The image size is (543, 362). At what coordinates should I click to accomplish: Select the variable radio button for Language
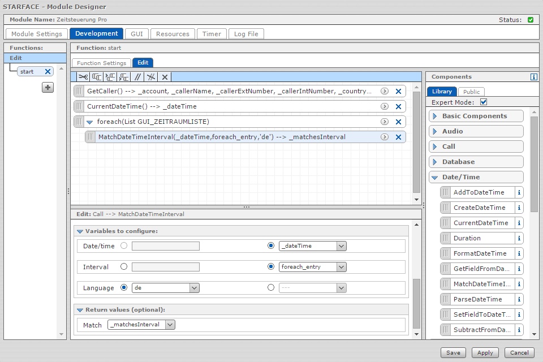(271, 288)
